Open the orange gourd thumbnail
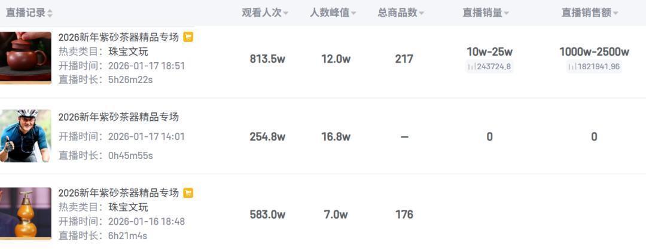 click(26, 213)
